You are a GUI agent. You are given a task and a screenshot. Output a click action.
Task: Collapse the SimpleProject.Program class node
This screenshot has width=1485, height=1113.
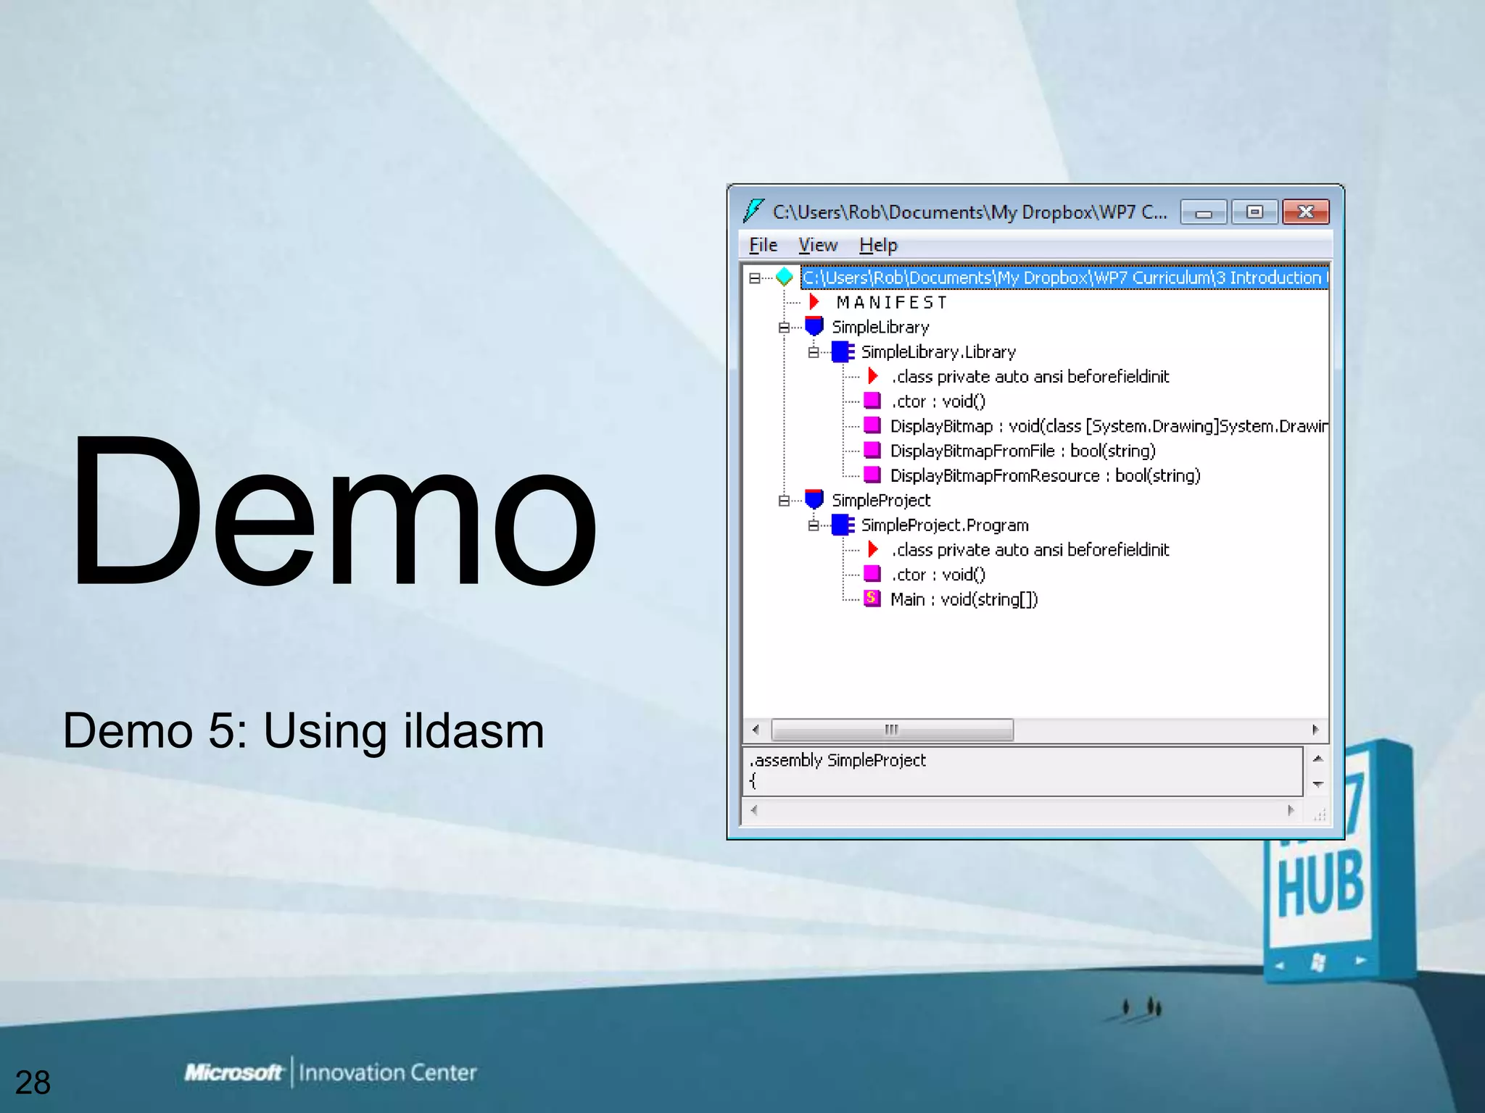tap(814, 525)
